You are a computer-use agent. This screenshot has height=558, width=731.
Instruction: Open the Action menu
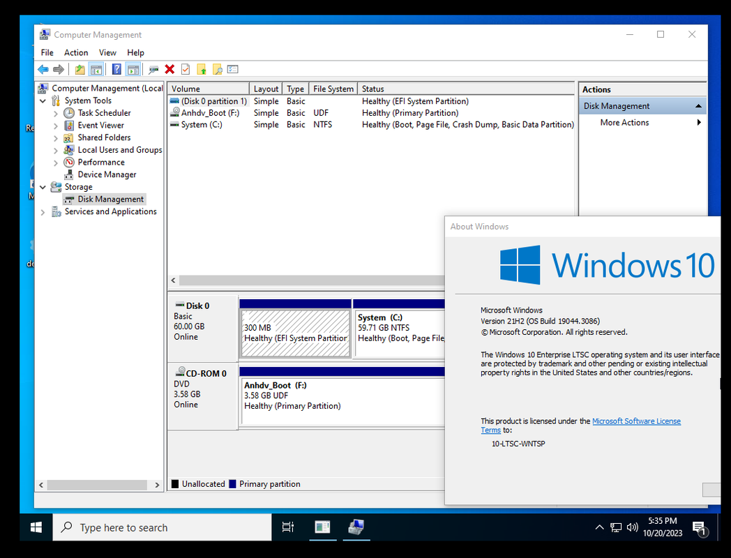[76, 53]
